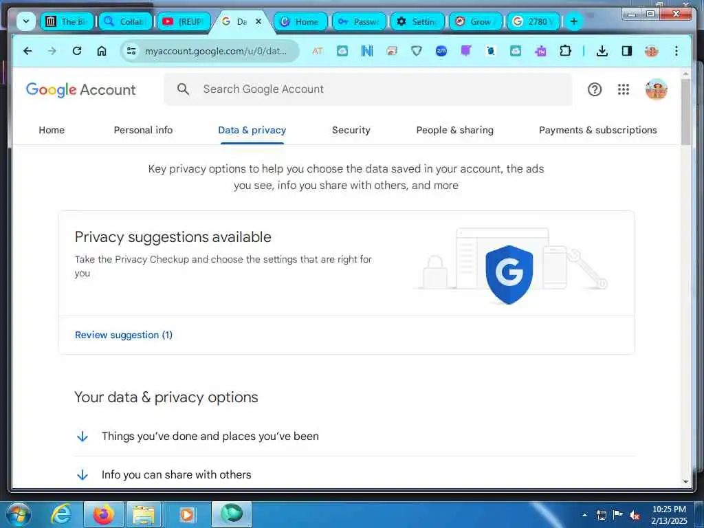The width and height of the screenshot is (704, 528).
Task: Click the Search Google Account field
Action: click(368, 89)
